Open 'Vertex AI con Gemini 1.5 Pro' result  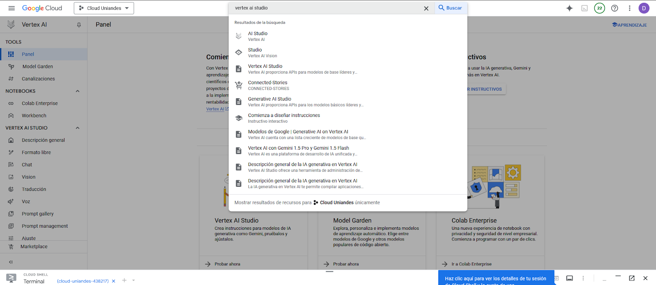348,150
